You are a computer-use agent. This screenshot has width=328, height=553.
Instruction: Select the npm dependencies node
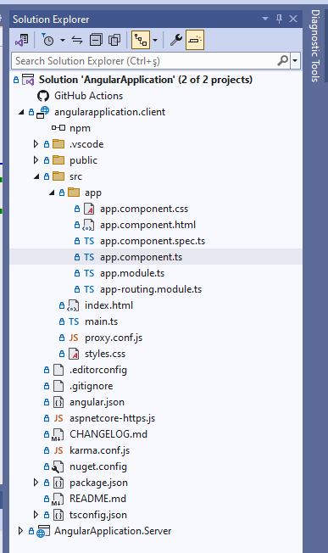80,128
